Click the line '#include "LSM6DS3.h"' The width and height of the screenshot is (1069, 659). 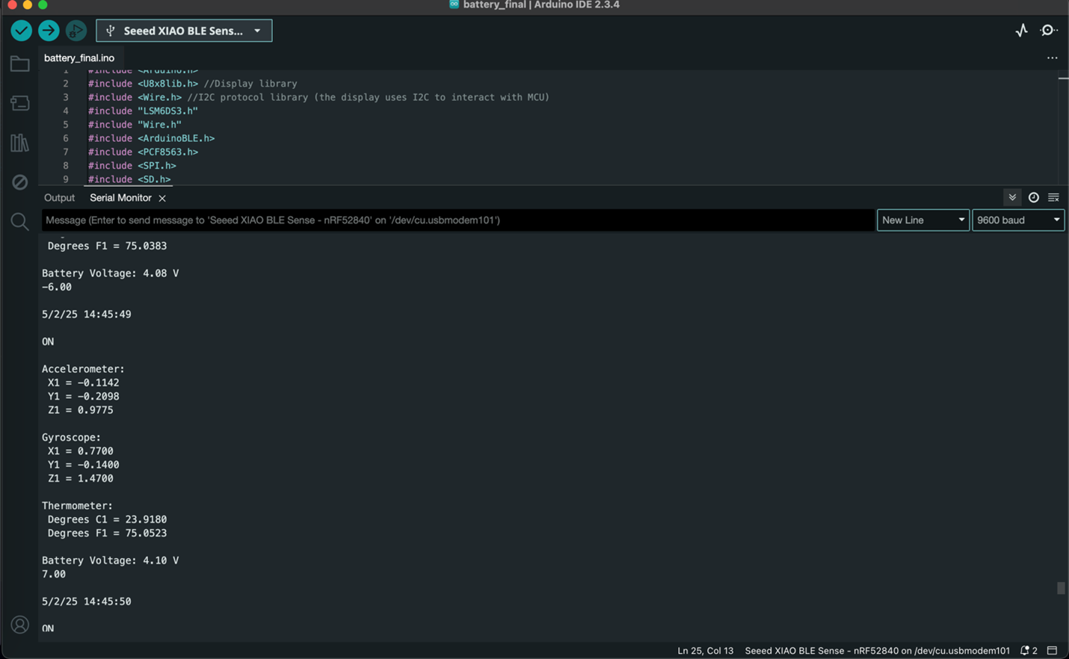(143, 111)
